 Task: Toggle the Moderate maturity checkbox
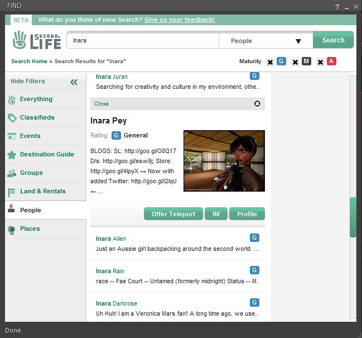pos(295,62)
